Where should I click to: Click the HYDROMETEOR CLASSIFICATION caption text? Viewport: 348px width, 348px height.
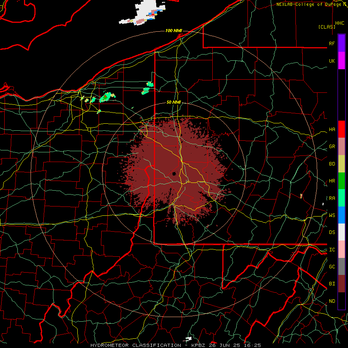[136, 345]
